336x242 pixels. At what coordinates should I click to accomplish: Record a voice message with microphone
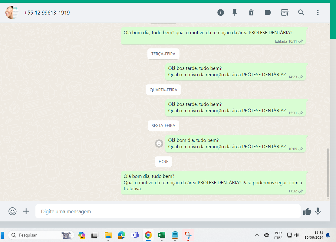click(x=318, y=211)
